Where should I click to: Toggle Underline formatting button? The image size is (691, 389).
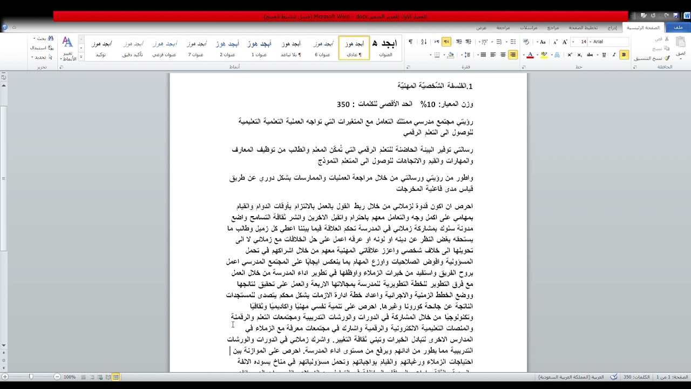[604, 55]
